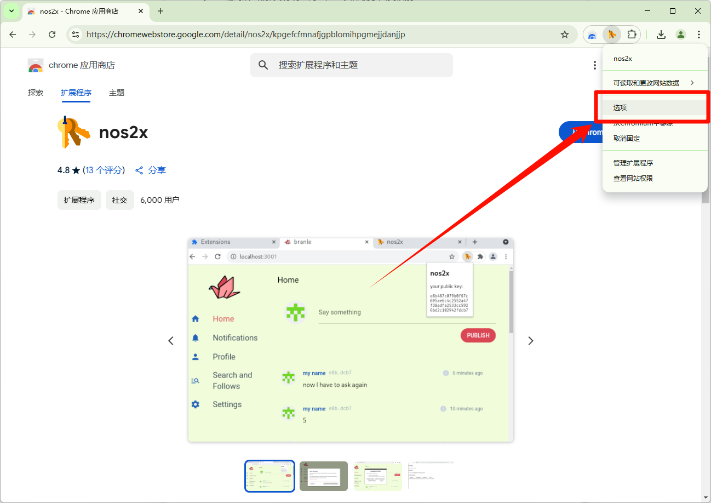
Task: Select the second screenshot thumbnail
Action: tap(323, 476)
